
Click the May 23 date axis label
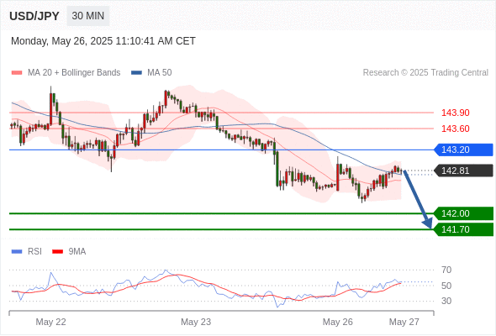(196, 322)
